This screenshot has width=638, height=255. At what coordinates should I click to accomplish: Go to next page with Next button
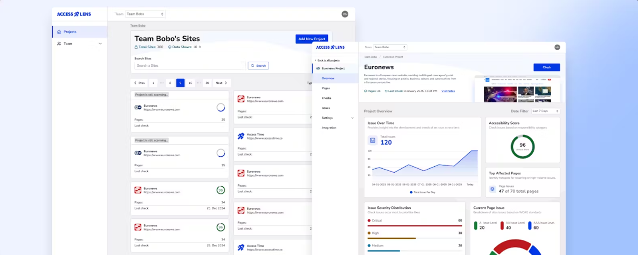[x=222, y=83]
